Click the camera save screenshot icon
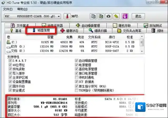Image resolution: width=168 pixels, height=118 pixels. [x=108, y=16]
